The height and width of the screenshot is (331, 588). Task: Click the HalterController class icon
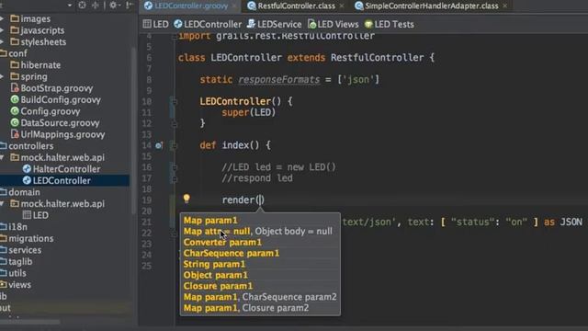tap(27, 169)
